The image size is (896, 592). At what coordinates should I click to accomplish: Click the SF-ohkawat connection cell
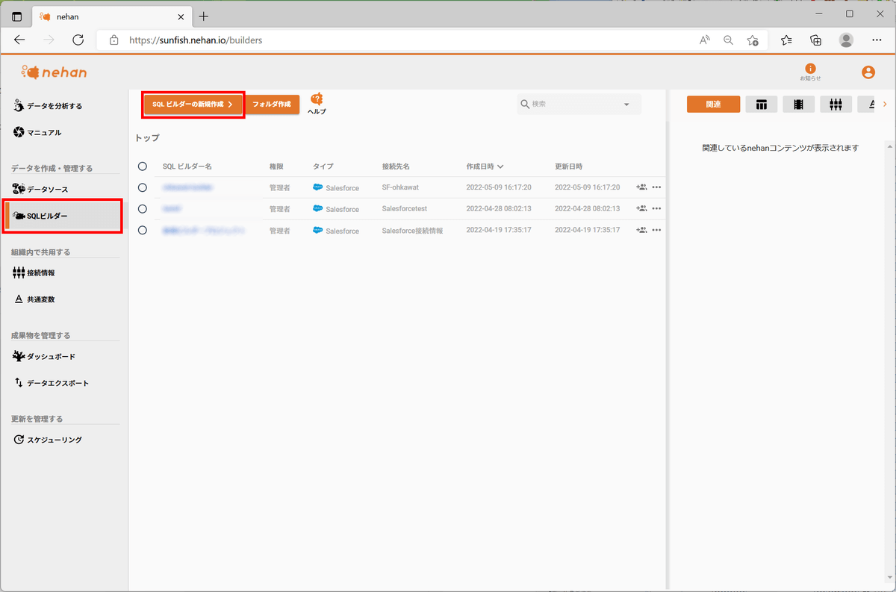(x=402, y=187)
